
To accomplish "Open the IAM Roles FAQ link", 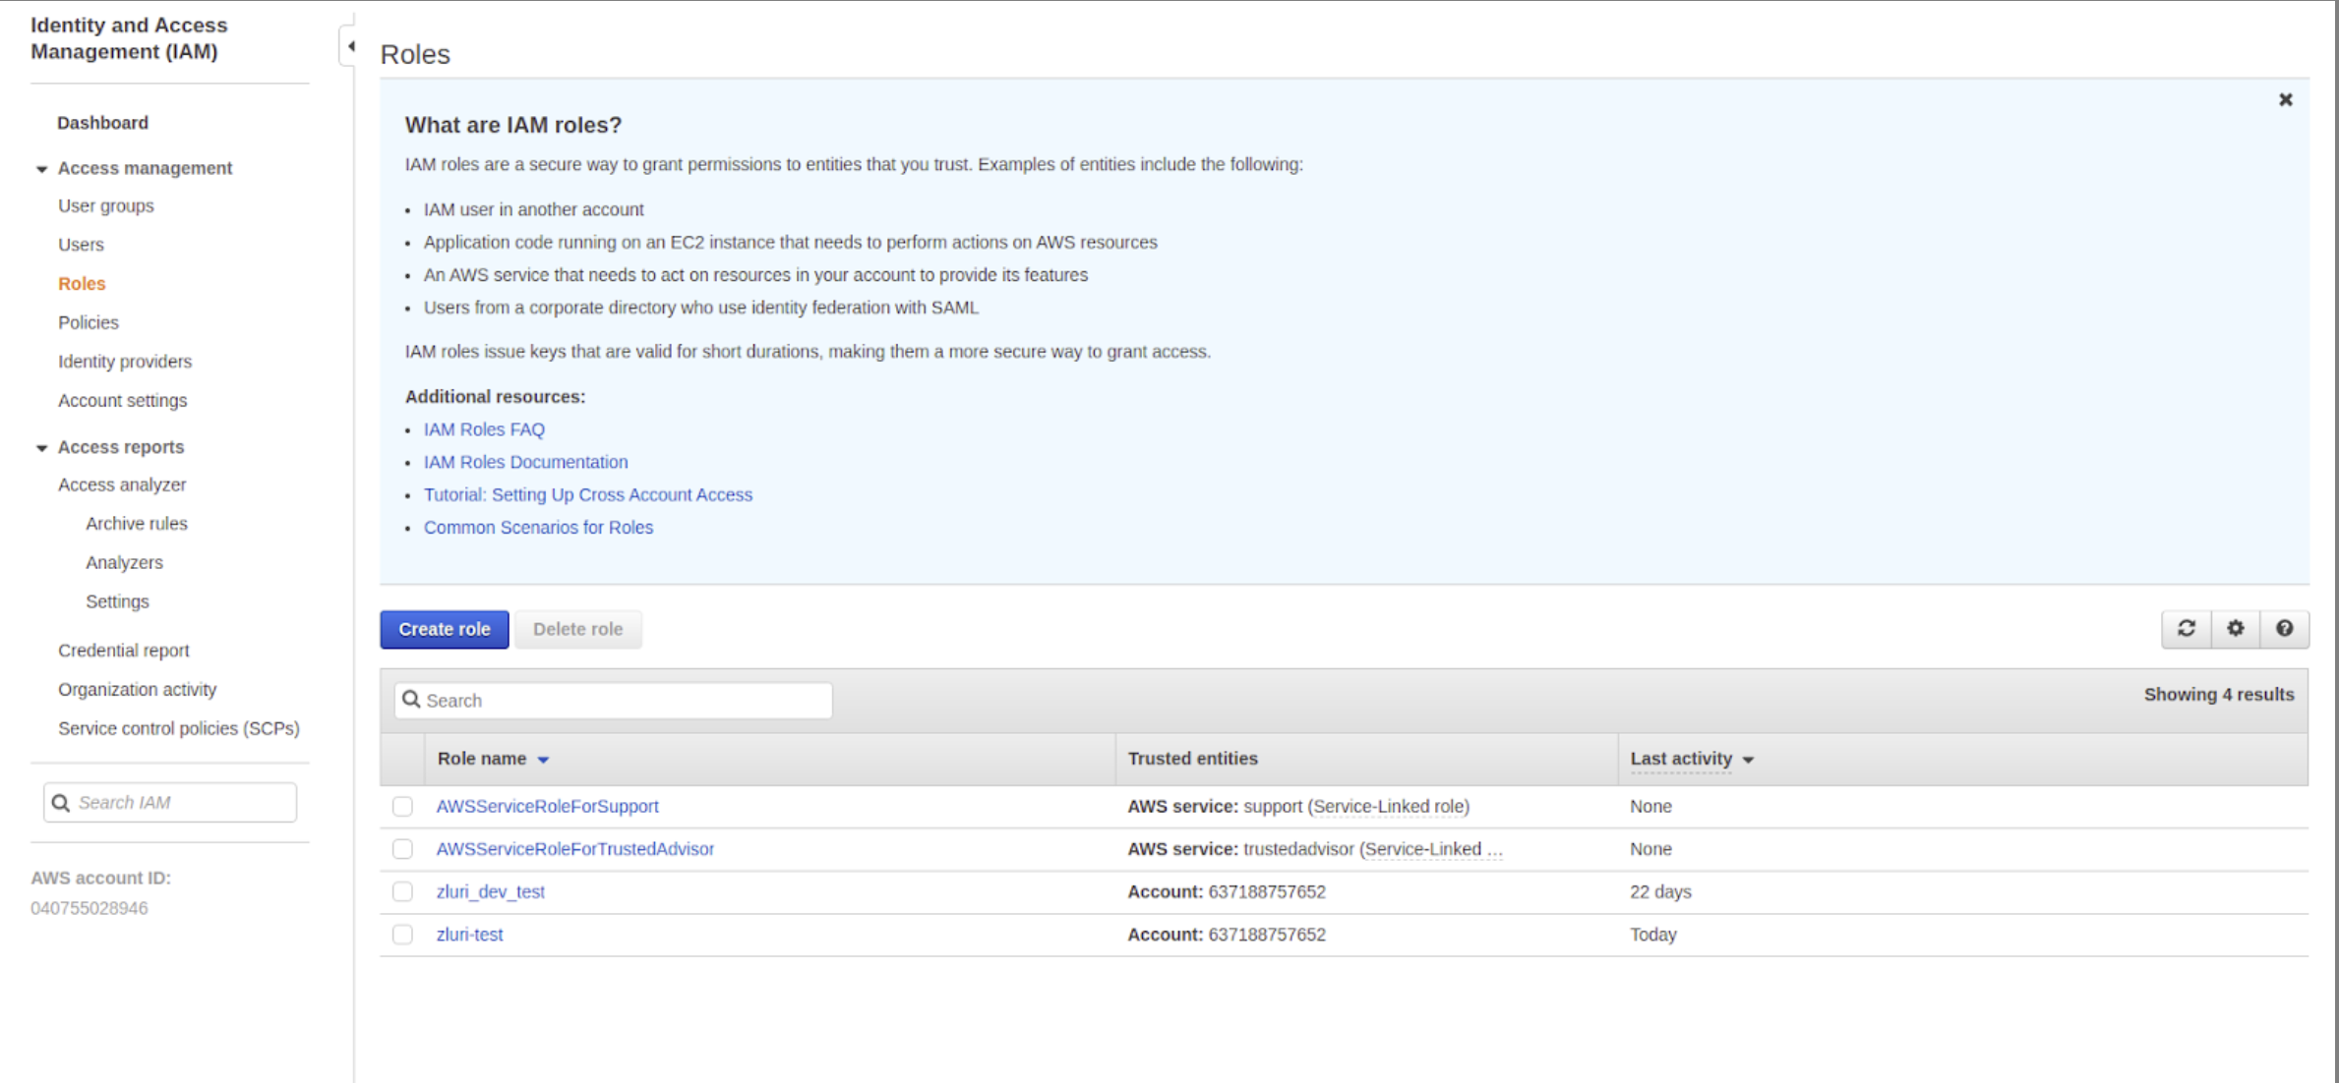I will point(484,429).
